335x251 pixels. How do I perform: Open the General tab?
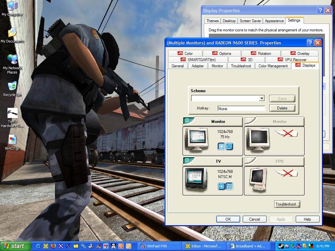[x=178, y=66]
